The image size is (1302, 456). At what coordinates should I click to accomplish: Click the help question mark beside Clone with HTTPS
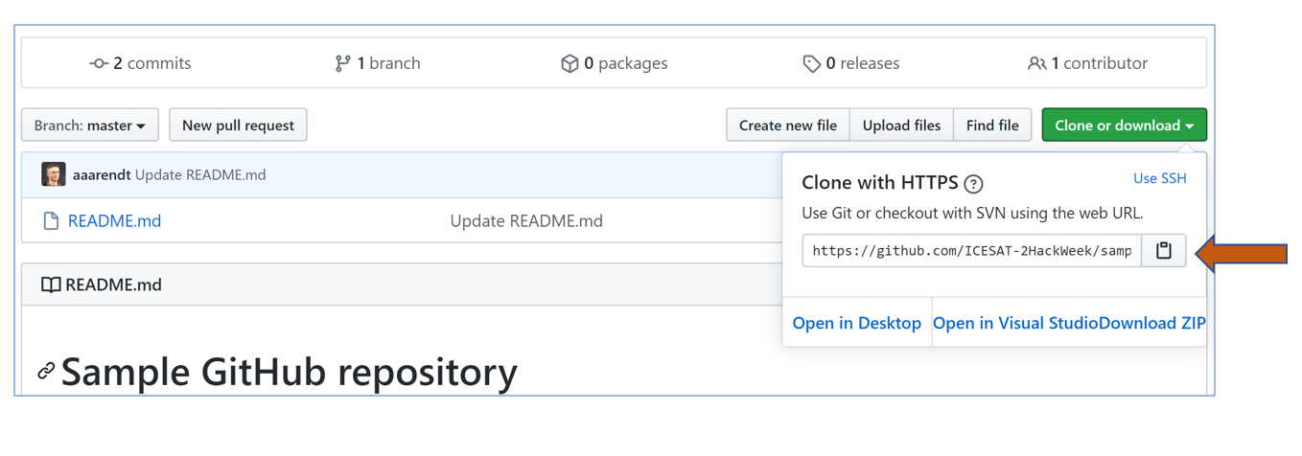(x=973, y=184)
